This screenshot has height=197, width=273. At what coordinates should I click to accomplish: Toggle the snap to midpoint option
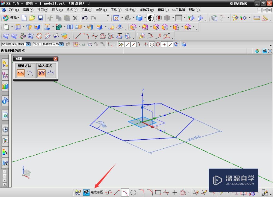click(133, 45)
